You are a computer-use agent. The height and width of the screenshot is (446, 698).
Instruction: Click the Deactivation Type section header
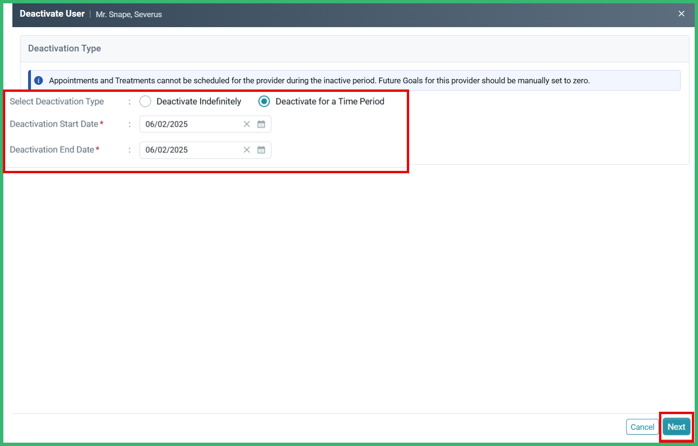64,48
